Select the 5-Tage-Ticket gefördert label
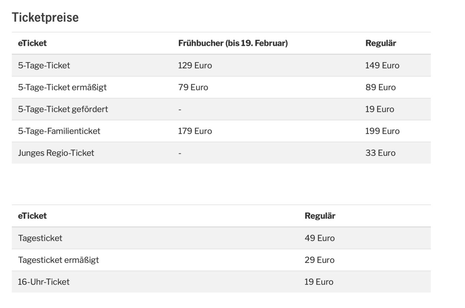Viewport: 465px width, 308px height. pyautogui.click(x=63, y=109)
